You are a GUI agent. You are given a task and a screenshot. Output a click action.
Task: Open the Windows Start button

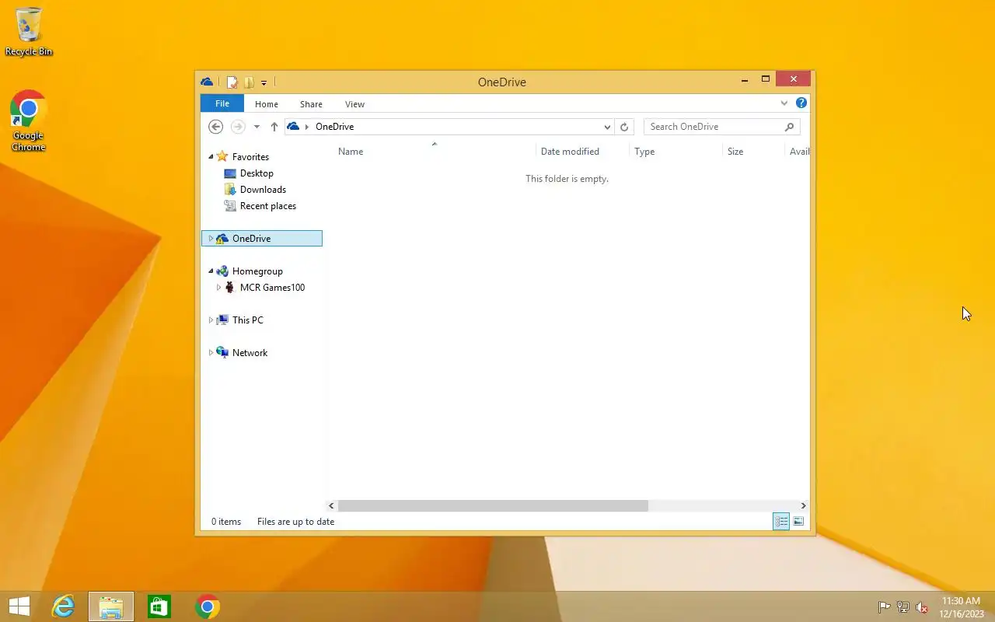[x=19, y=606]
